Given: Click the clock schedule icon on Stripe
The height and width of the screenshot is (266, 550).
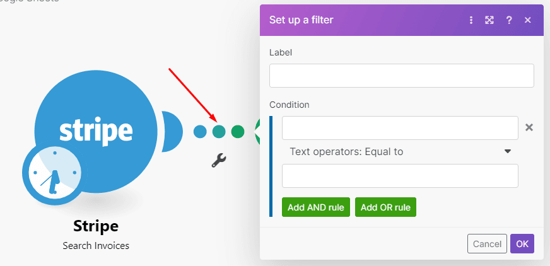Looking at the screenshot, I should click(x=53, y=173).
